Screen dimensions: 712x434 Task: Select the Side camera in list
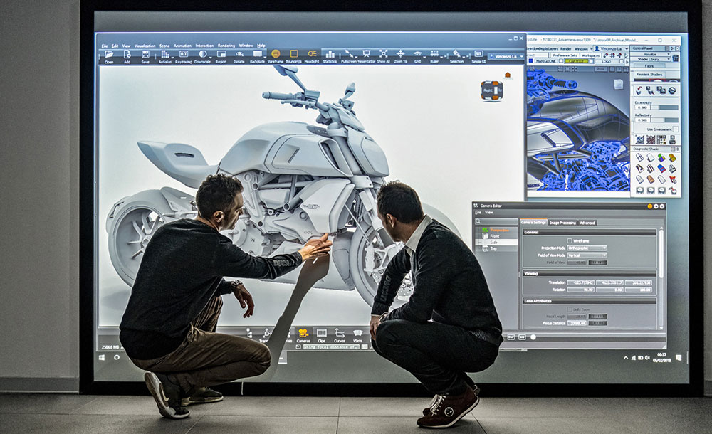493,243
